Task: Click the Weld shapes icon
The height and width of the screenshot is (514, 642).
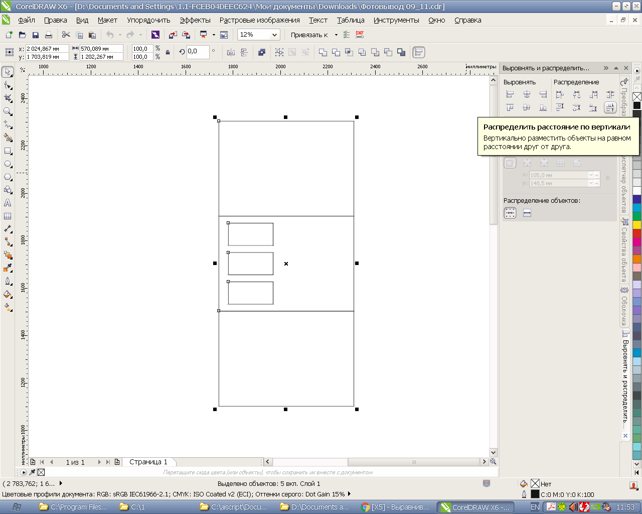Action: [x=323, y=52]
